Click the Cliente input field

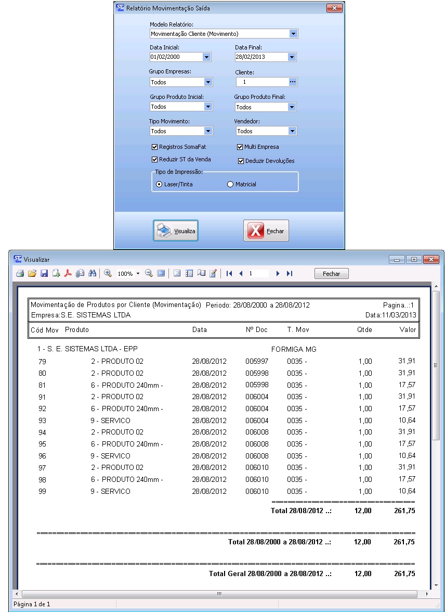pyautogui.click(x=261, y=82)
